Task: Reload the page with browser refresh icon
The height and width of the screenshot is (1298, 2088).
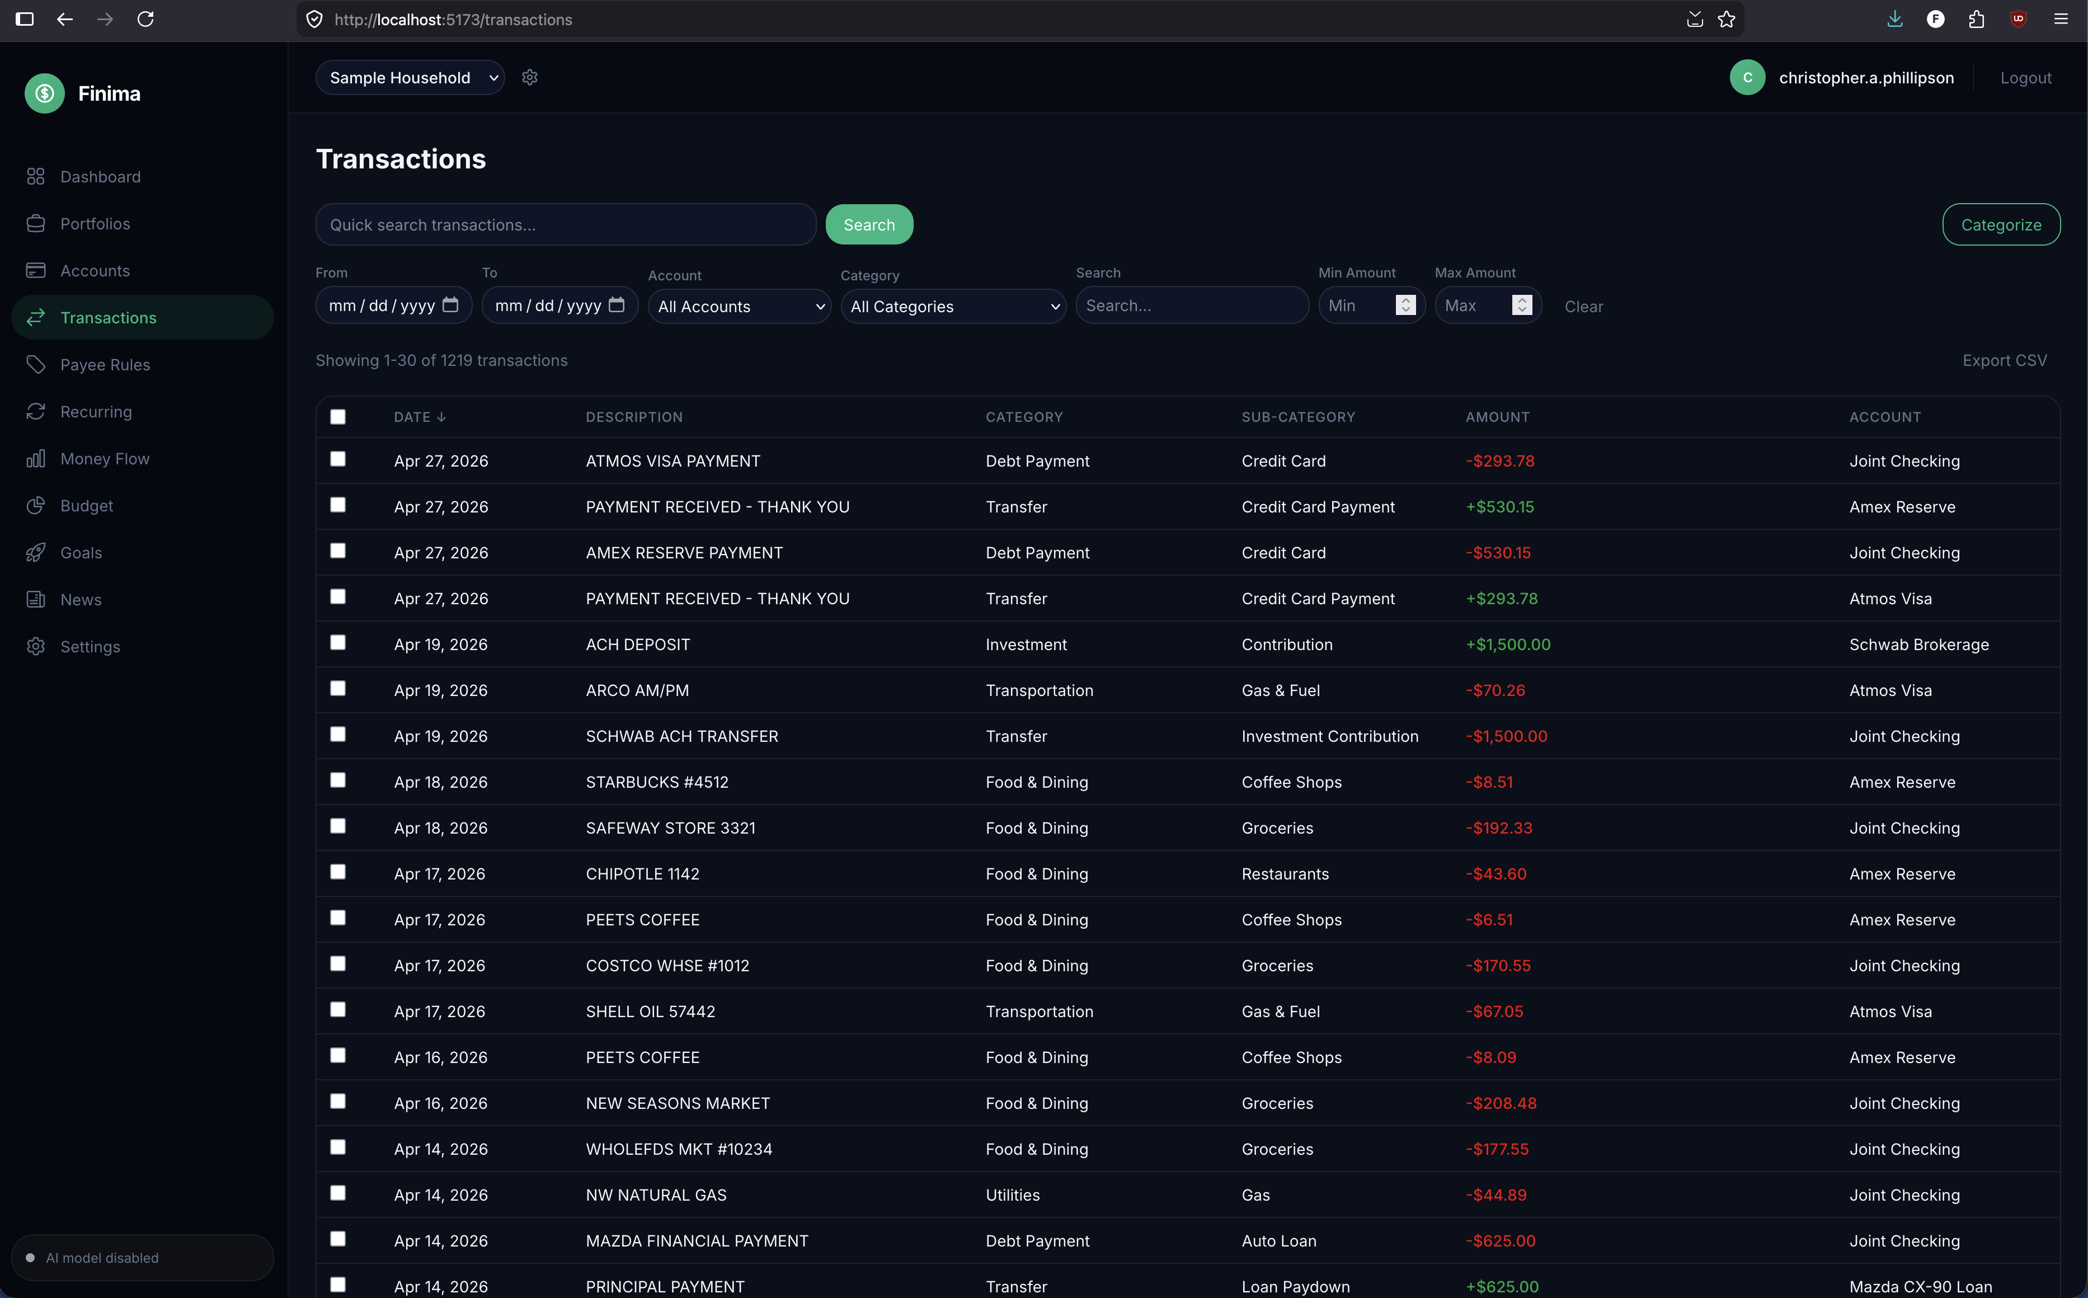Action: point(145,19)
